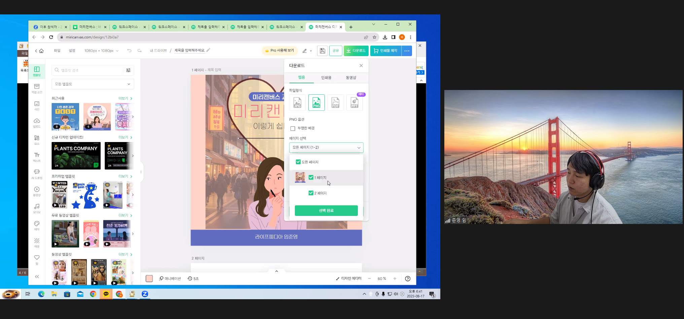Undo the last edit

tap(129, 51)
